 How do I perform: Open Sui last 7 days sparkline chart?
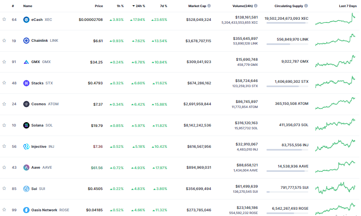click(x=335, y=188)
